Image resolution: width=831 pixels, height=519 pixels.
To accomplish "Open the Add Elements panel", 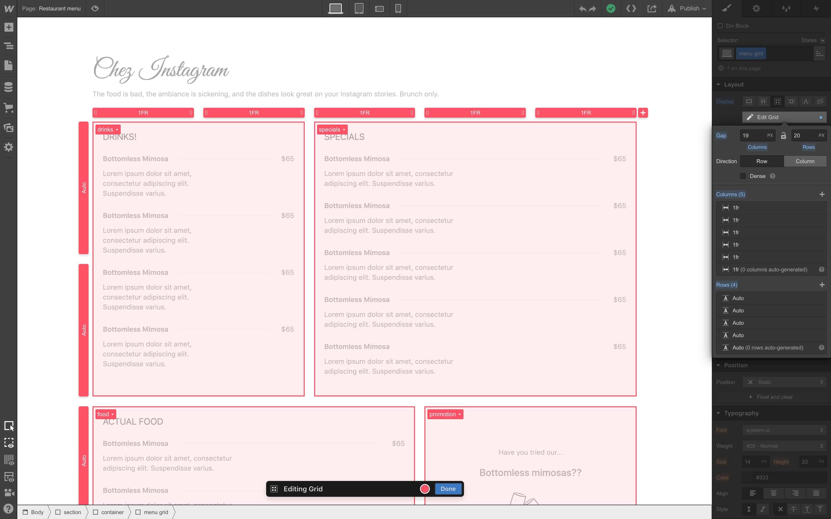I will coord(9,27).
